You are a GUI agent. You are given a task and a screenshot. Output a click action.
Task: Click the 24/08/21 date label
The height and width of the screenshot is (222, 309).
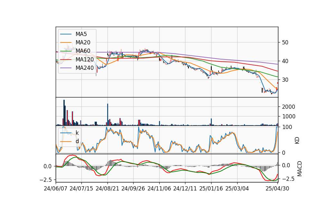(x=107, y=189)
